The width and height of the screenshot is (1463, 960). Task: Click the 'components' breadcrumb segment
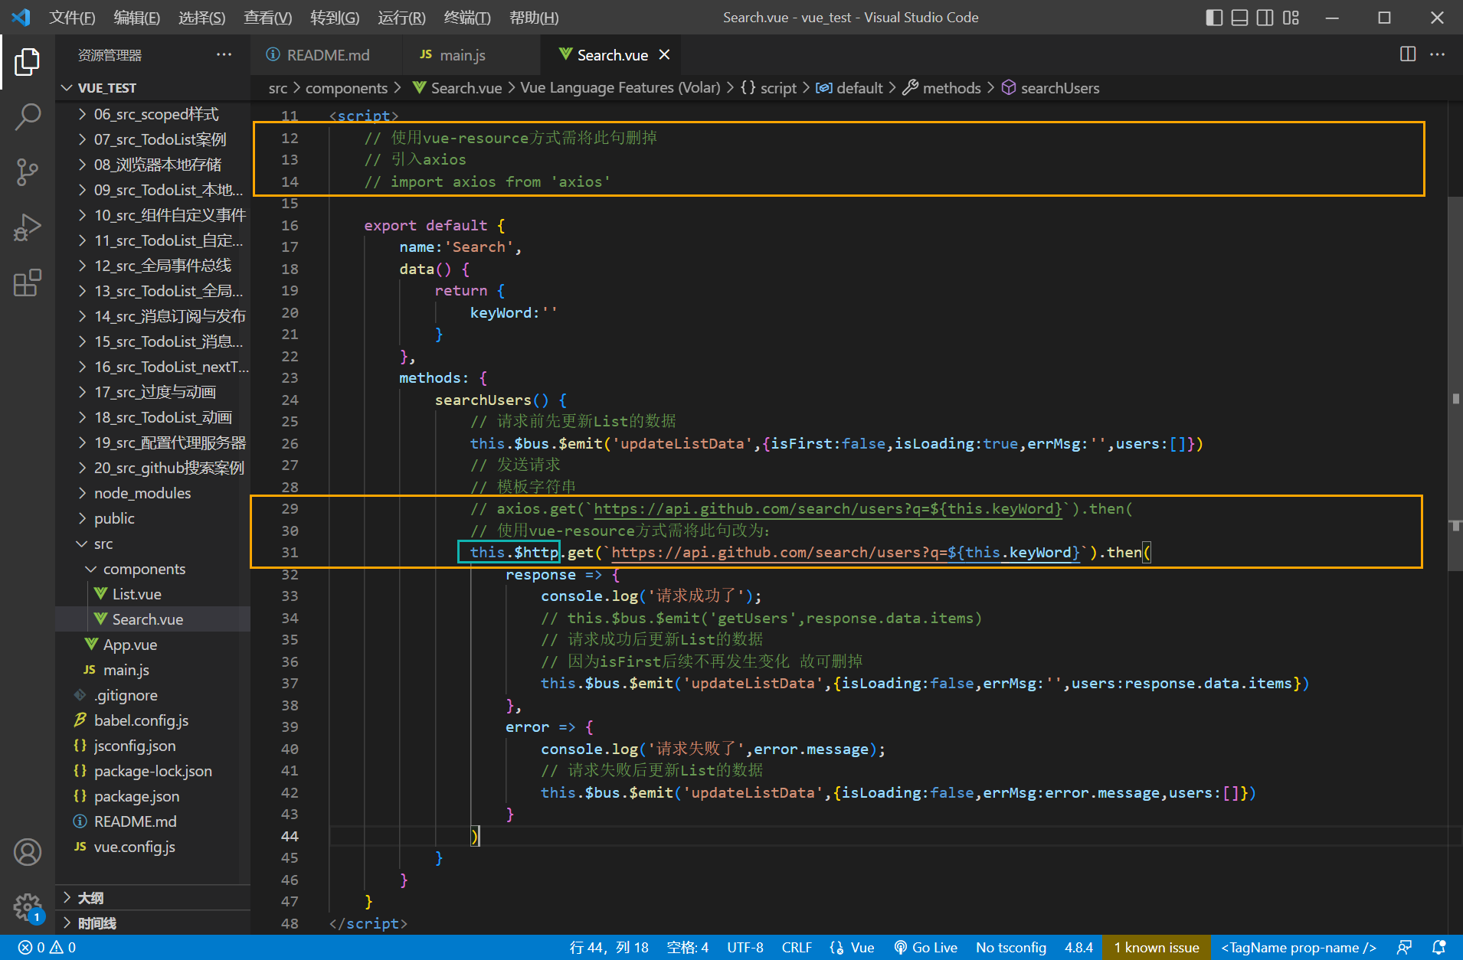point(346,88)
